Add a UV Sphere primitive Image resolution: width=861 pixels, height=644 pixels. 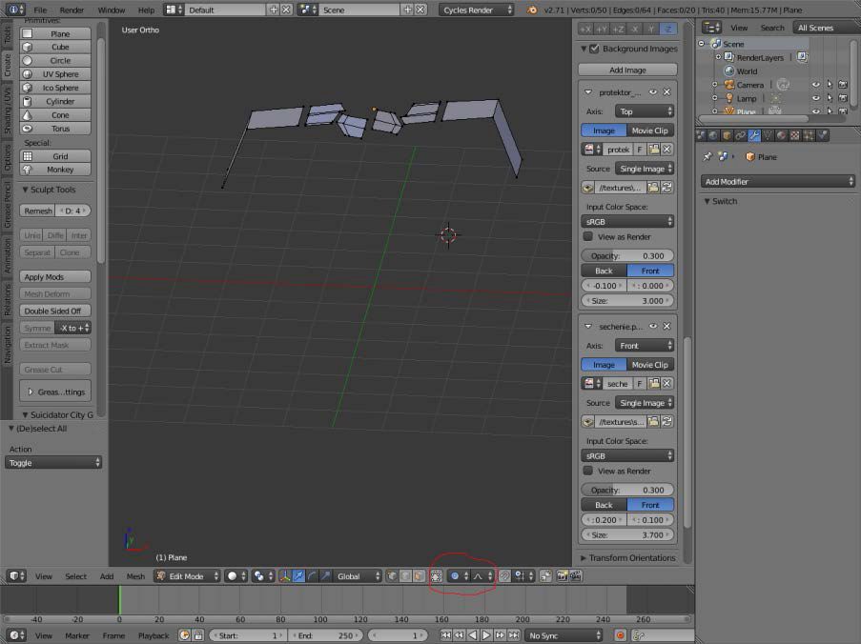tap(55, 74)
